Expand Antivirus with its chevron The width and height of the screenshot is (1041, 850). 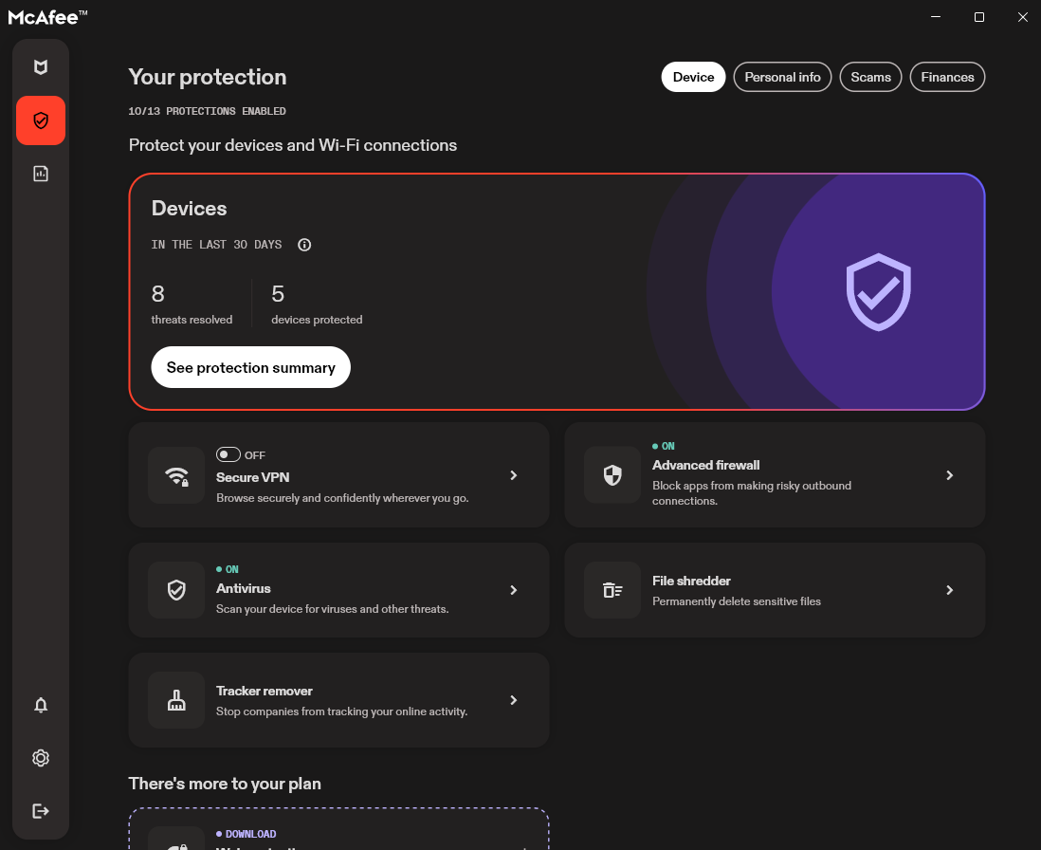pyautogui.click(x=513, y=590)
